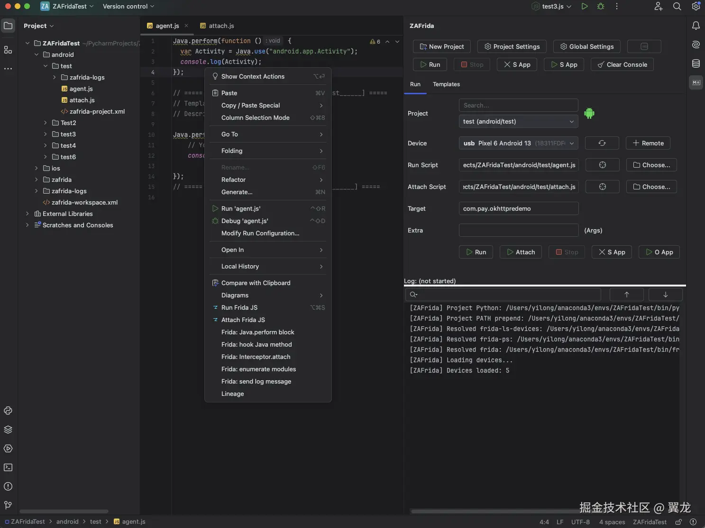Open the Notifications bell icon
The height and width of the screenshot is (528, 705).
pyautogui.click(x=696, y=26)
